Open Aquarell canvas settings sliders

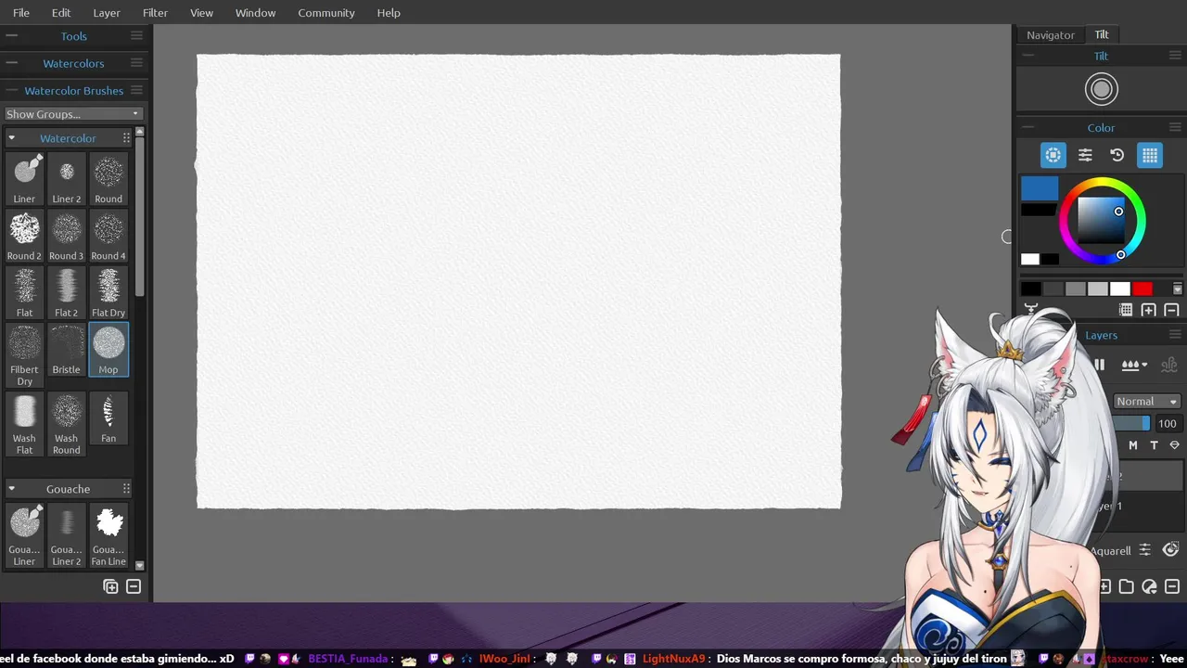pyautogui.click(x=1145, y=550)
